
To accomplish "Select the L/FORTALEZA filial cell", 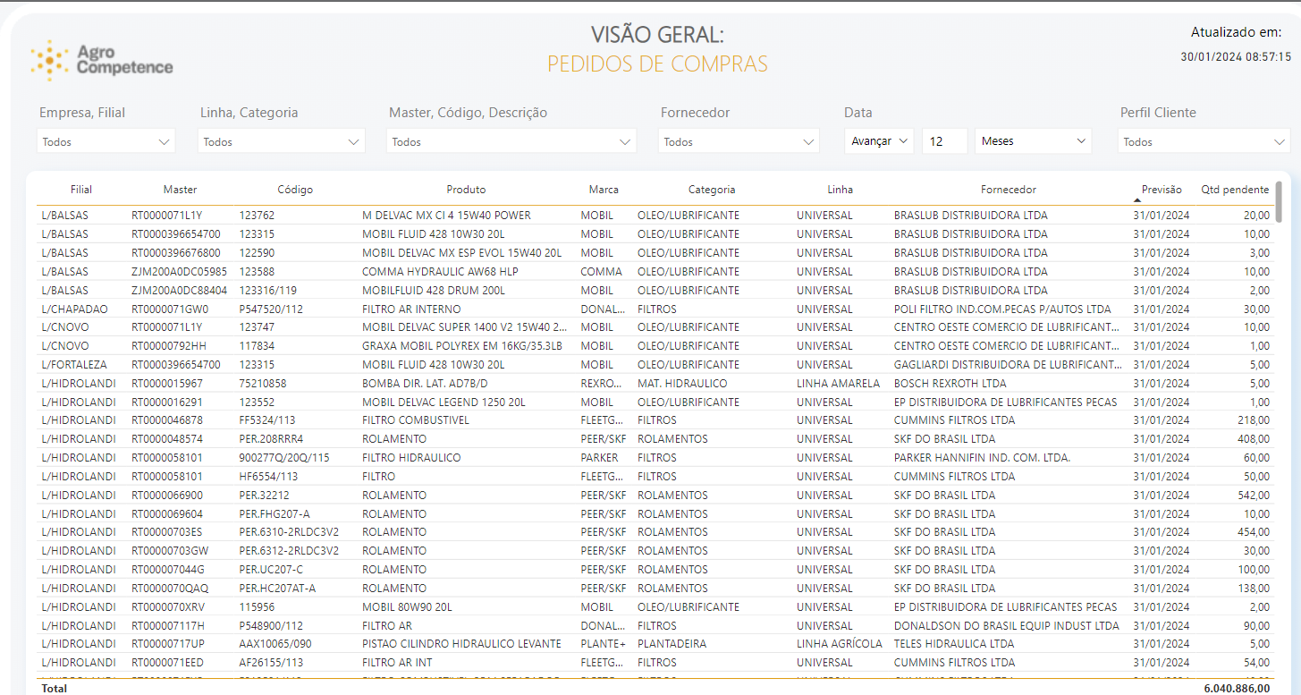I will point(74,365).
